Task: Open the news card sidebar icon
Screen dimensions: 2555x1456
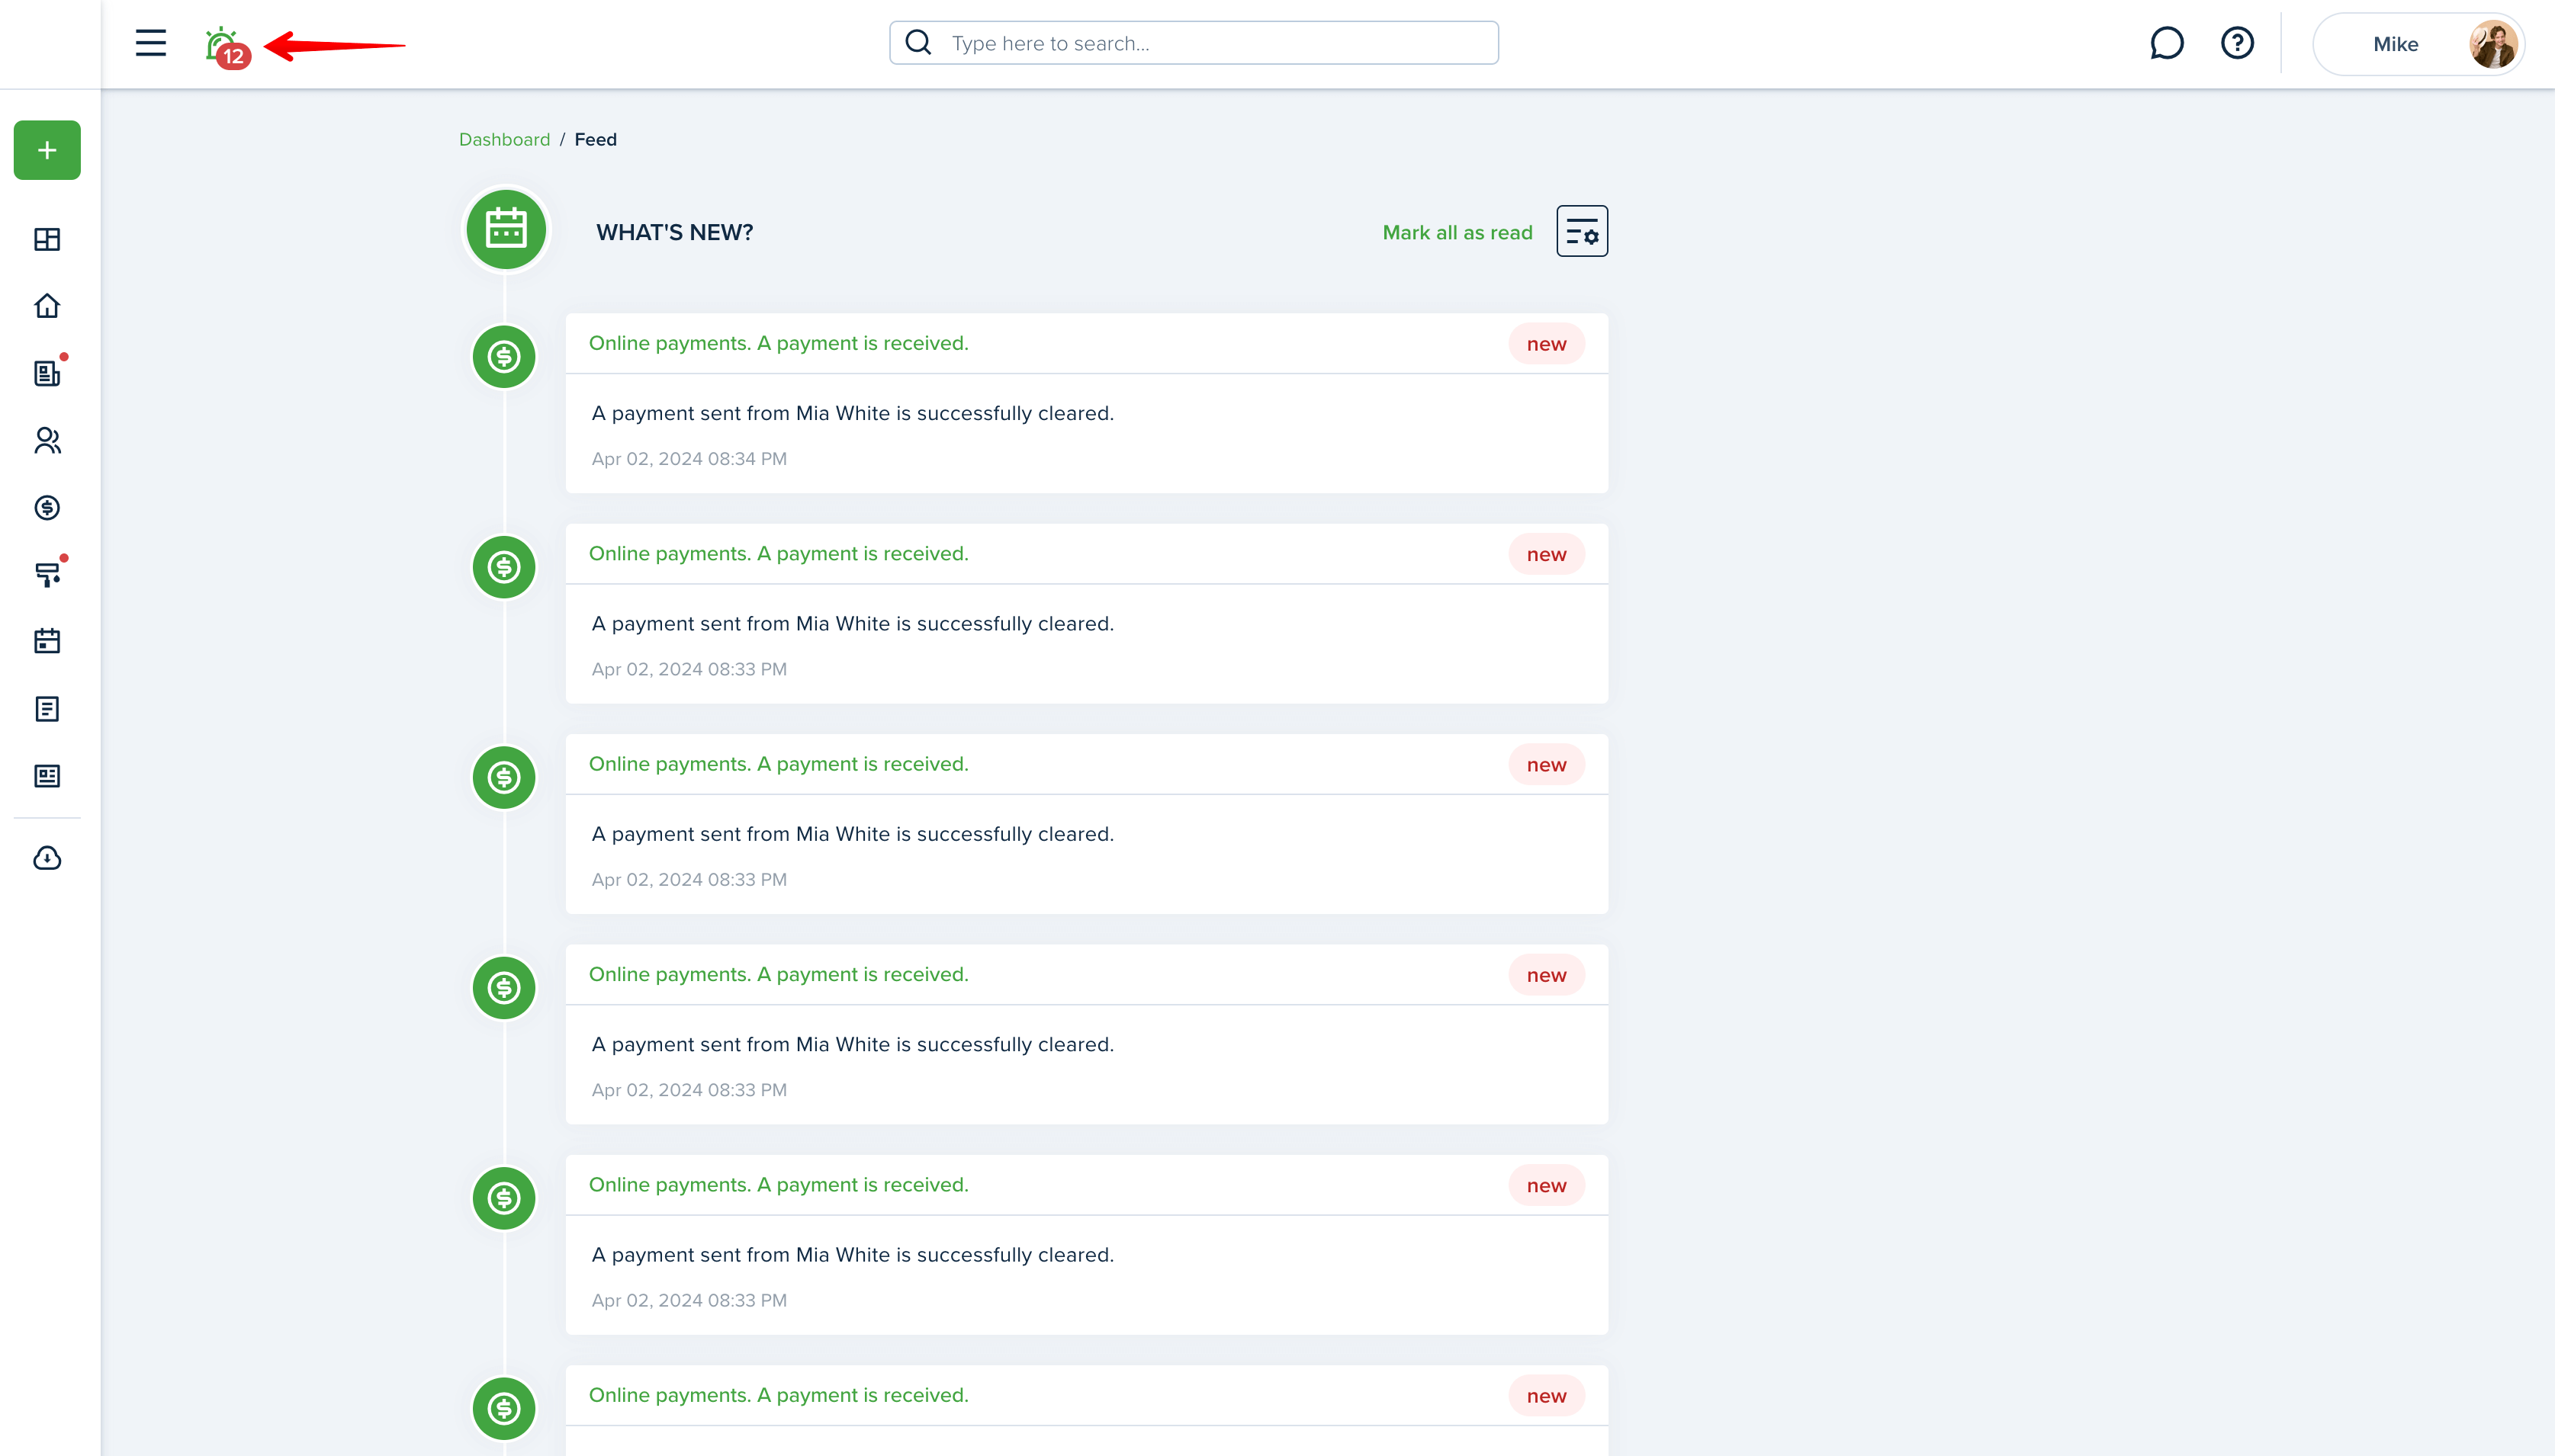Action: (47, 776)
